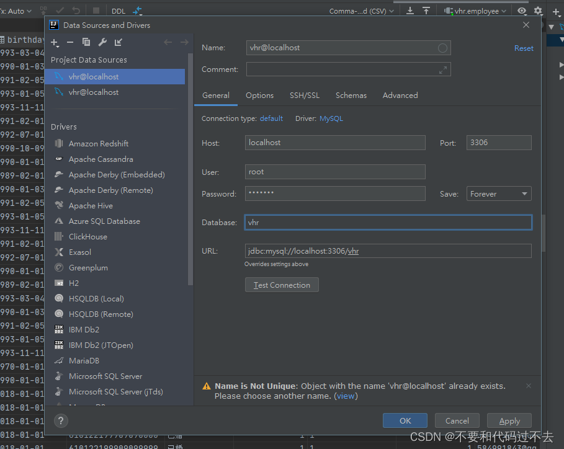The height and width of the screenshot is (449, 564).
Task: Click the help question mark icon
Action: pyautogui.click(x=60, y=420)
